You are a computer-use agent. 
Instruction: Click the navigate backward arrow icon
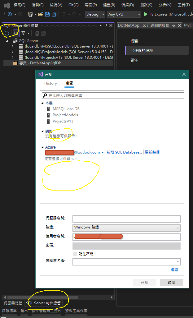click(x=10, y=14)
